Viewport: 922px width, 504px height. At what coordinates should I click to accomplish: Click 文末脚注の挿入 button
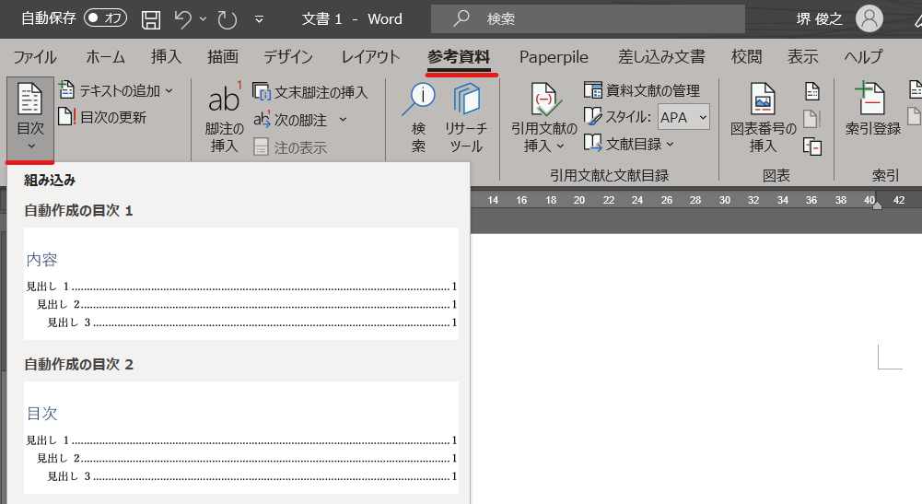[310, 92]
